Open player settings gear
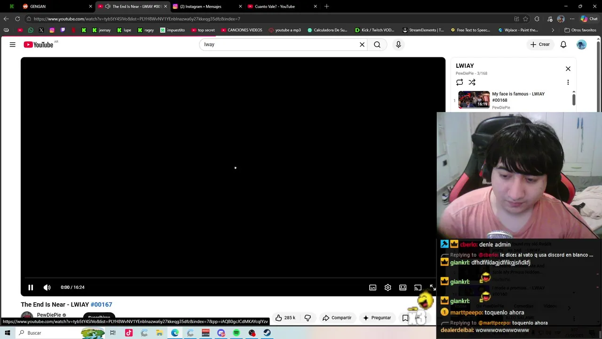The width and height of the screenshot is (602, 339). point(388,287)
